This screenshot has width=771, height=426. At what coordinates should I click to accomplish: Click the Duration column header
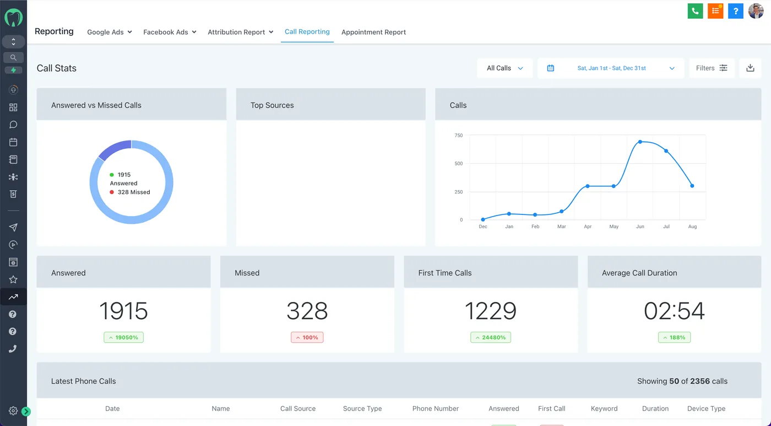point(655,409)
